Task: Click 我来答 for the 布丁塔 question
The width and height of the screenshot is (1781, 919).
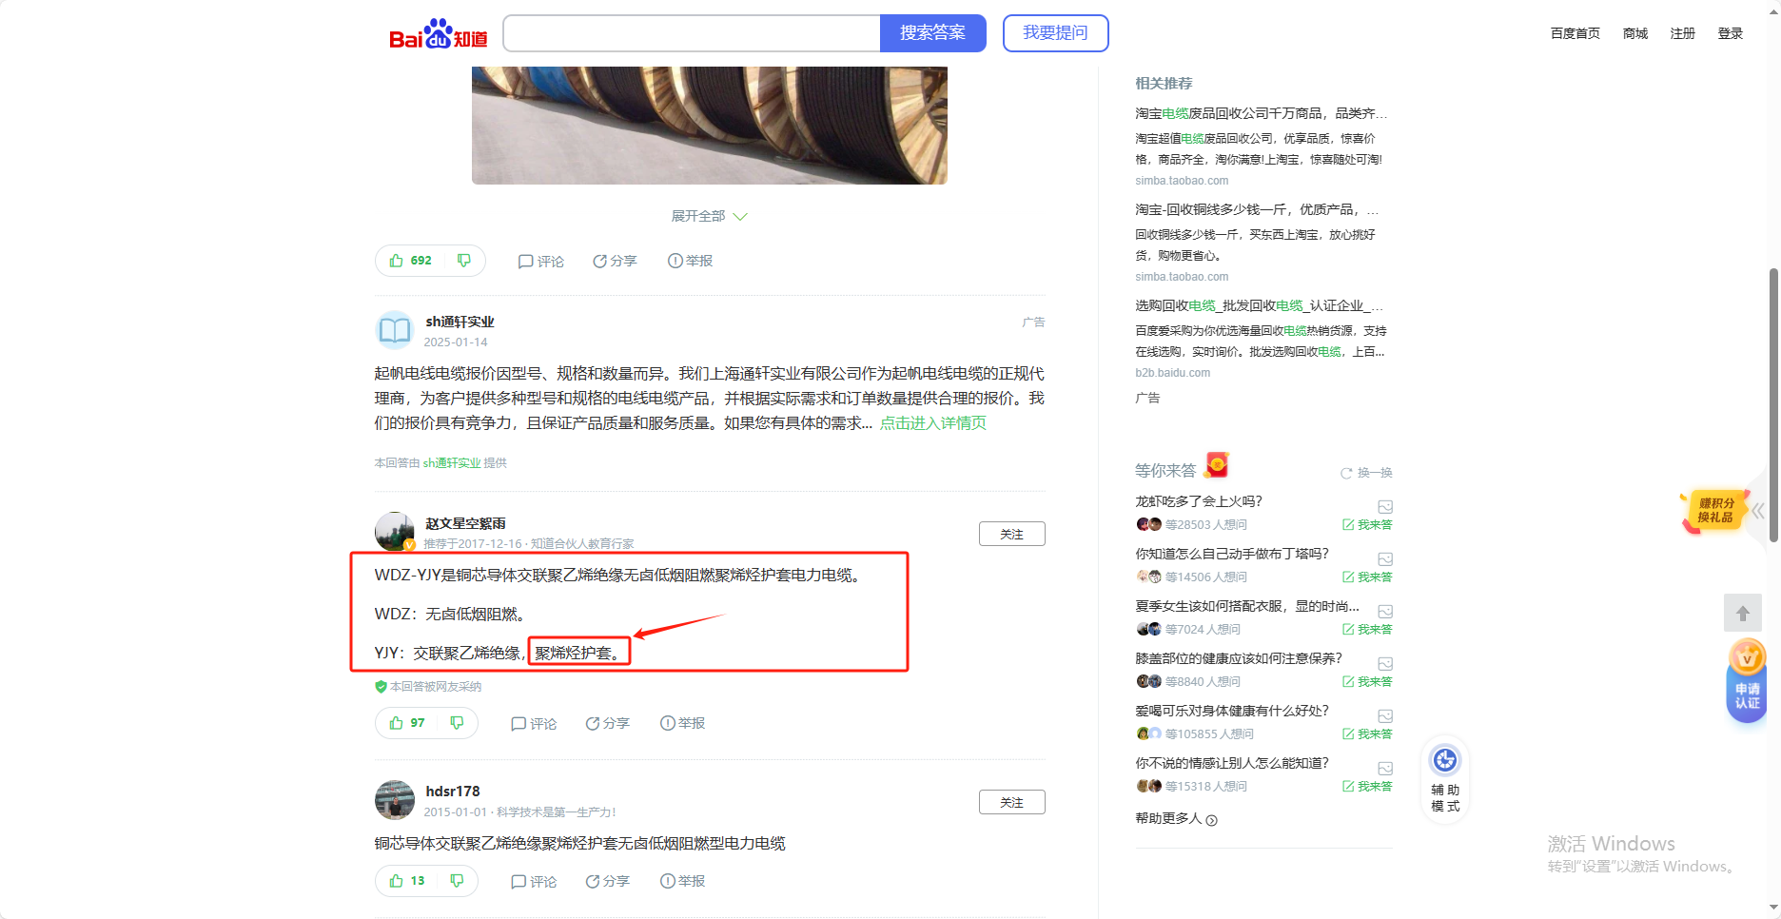Action: click(1367, 577)
